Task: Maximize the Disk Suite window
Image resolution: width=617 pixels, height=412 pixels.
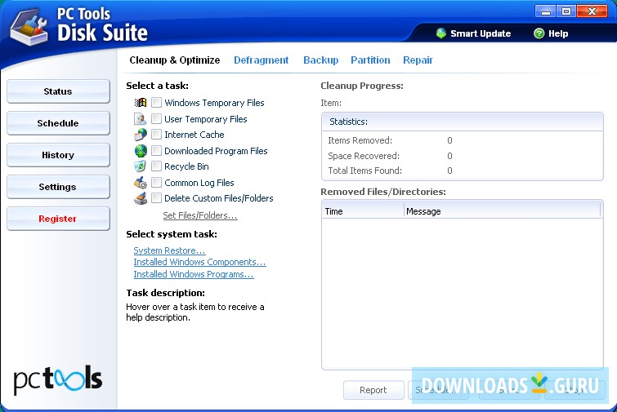Action: [566, 11]
